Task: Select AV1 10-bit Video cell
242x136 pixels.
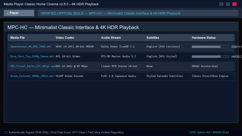Action: [x=68, y=57]
